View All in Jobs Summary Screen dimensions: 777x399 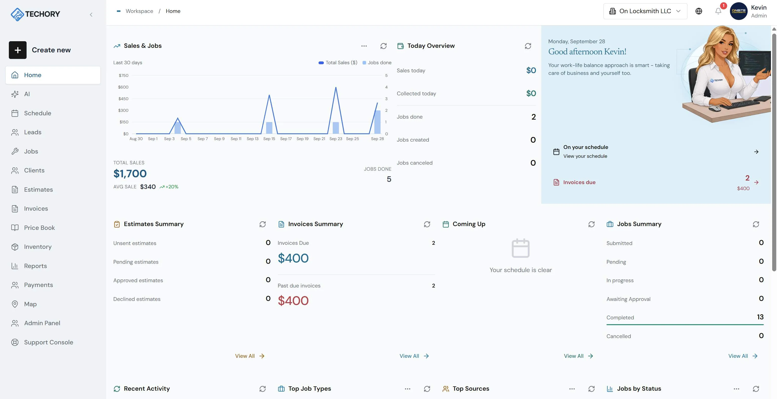(743, 356)
